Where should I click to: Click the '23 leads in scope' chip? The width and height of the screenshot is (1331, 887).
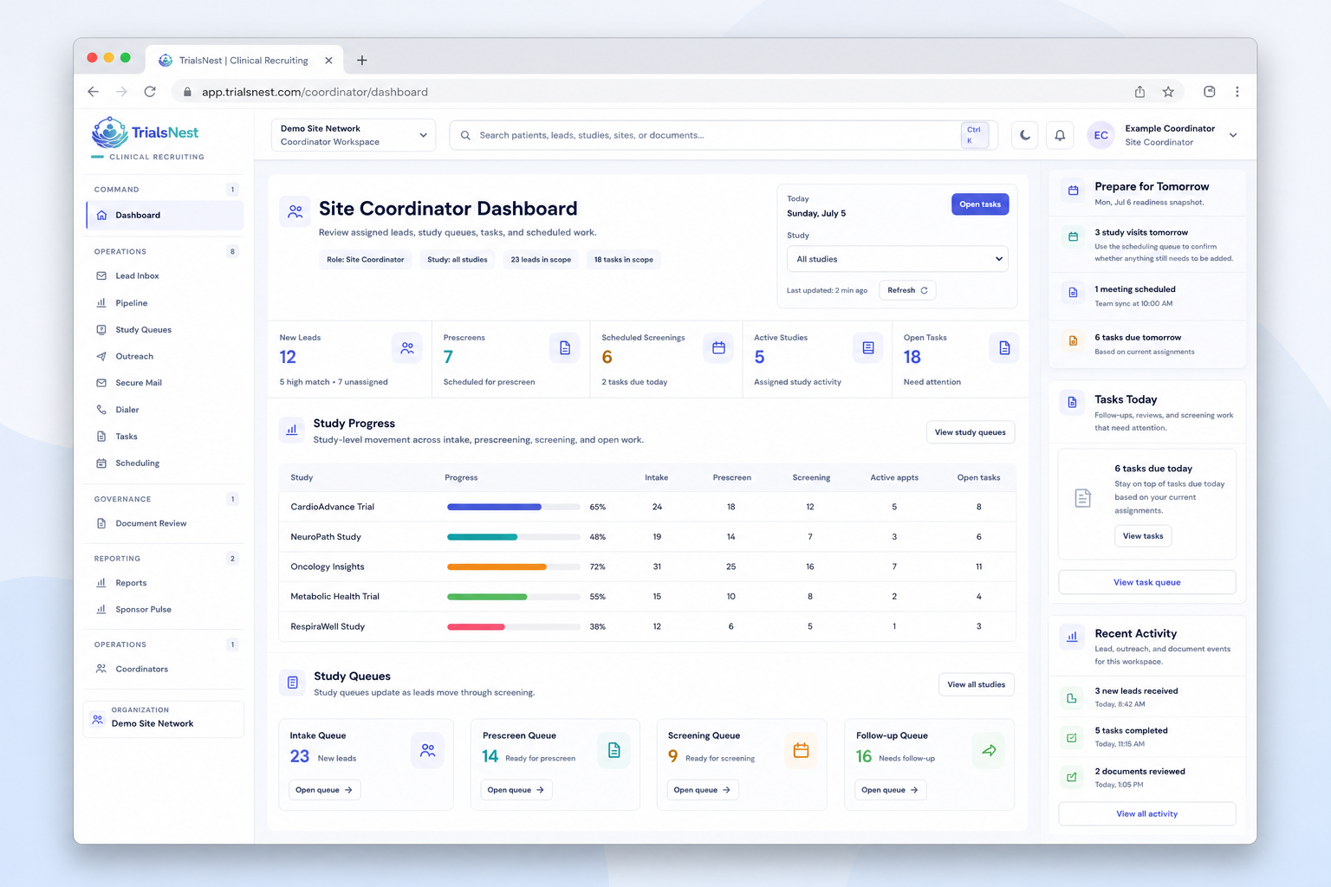click(541, 260)
